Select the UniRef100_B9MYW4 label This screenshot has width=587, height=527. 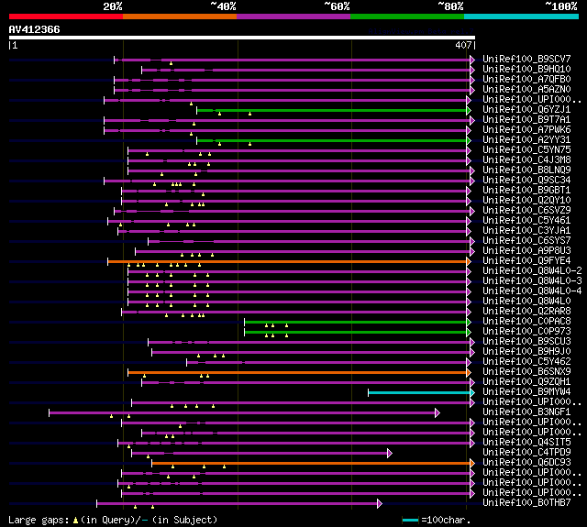tap(526, 392)
